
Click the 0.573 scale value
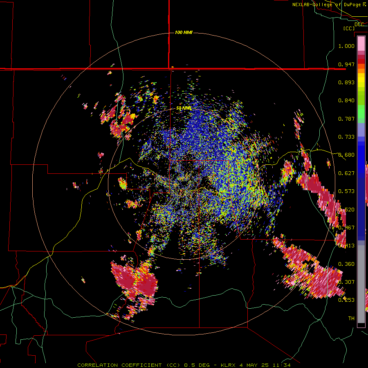pos(346,191)
